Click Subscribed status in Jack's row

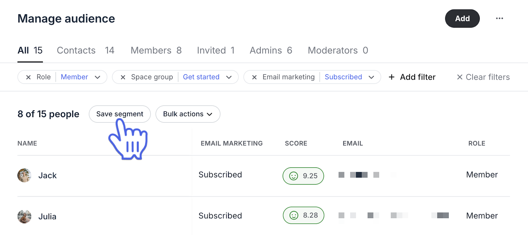220,175
